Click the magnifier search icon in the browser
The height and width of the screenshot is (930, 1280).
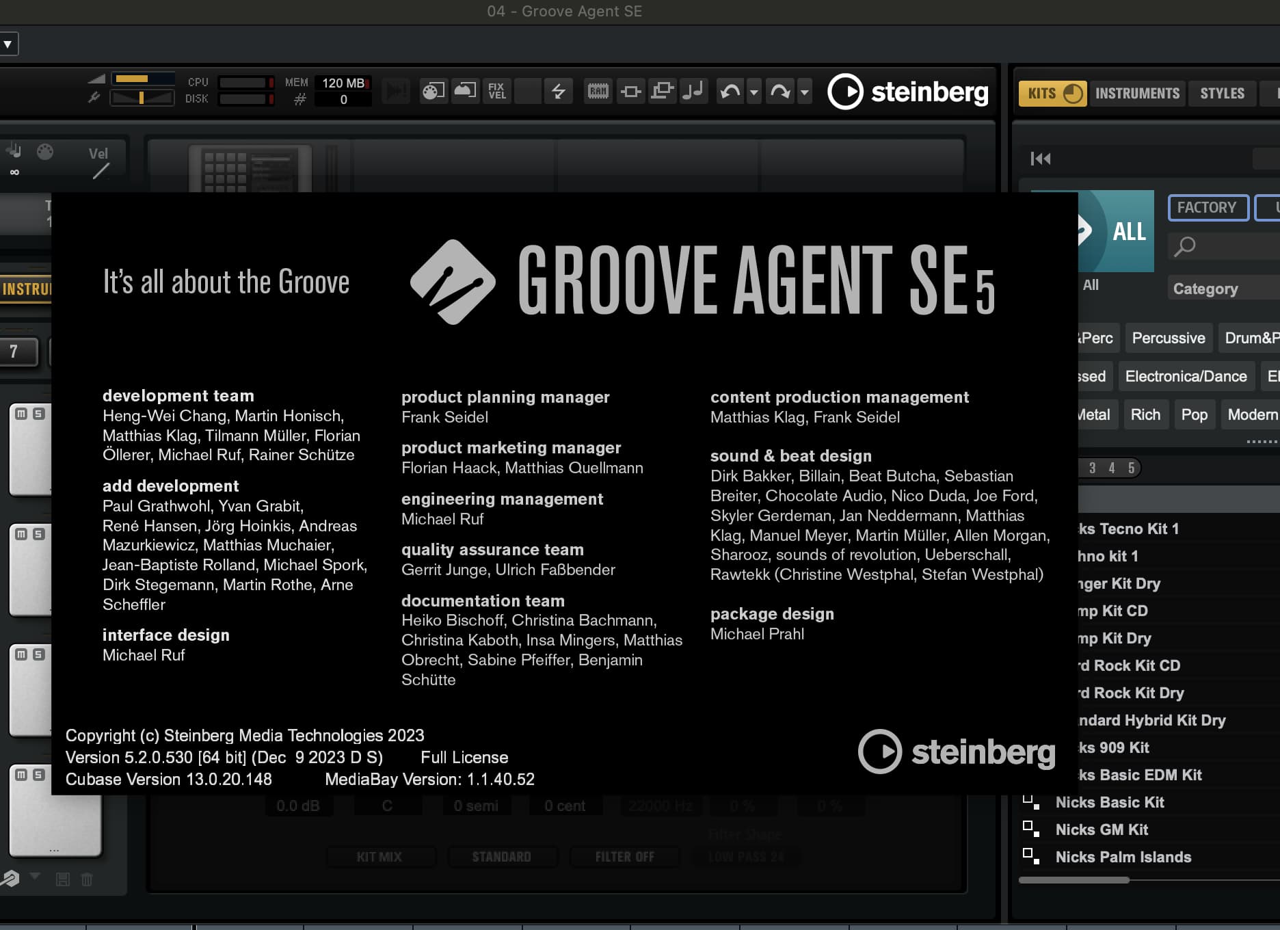[1185, 246]
